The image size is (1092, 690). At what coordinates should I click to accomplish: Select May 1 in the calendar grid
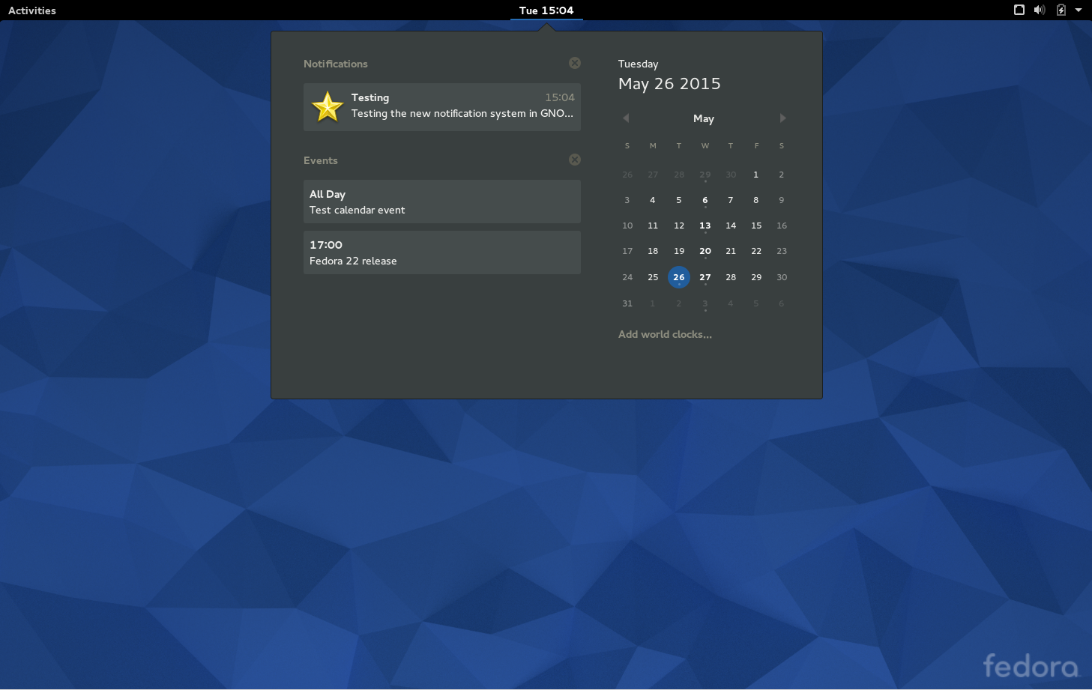click(x=755, y=175)
